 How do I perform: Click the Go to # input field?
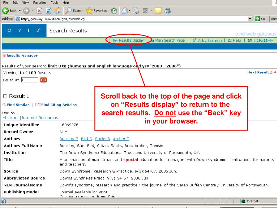[29, 80]
